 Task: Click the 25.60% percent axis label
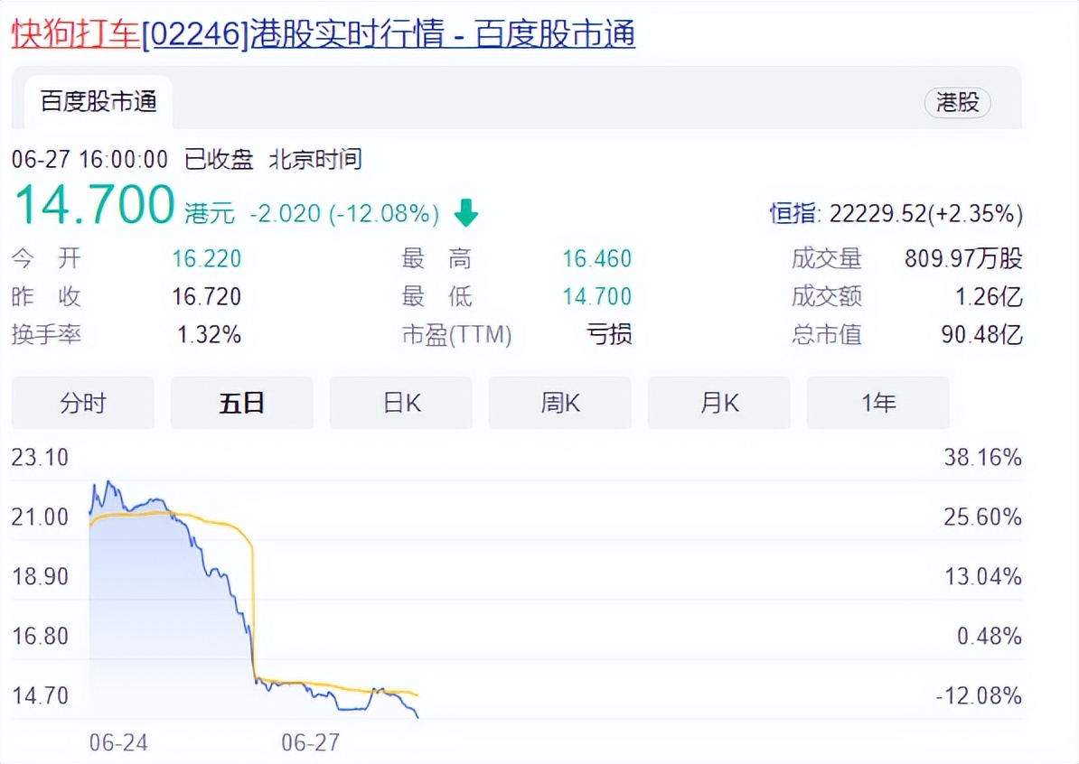coord(982,517)
